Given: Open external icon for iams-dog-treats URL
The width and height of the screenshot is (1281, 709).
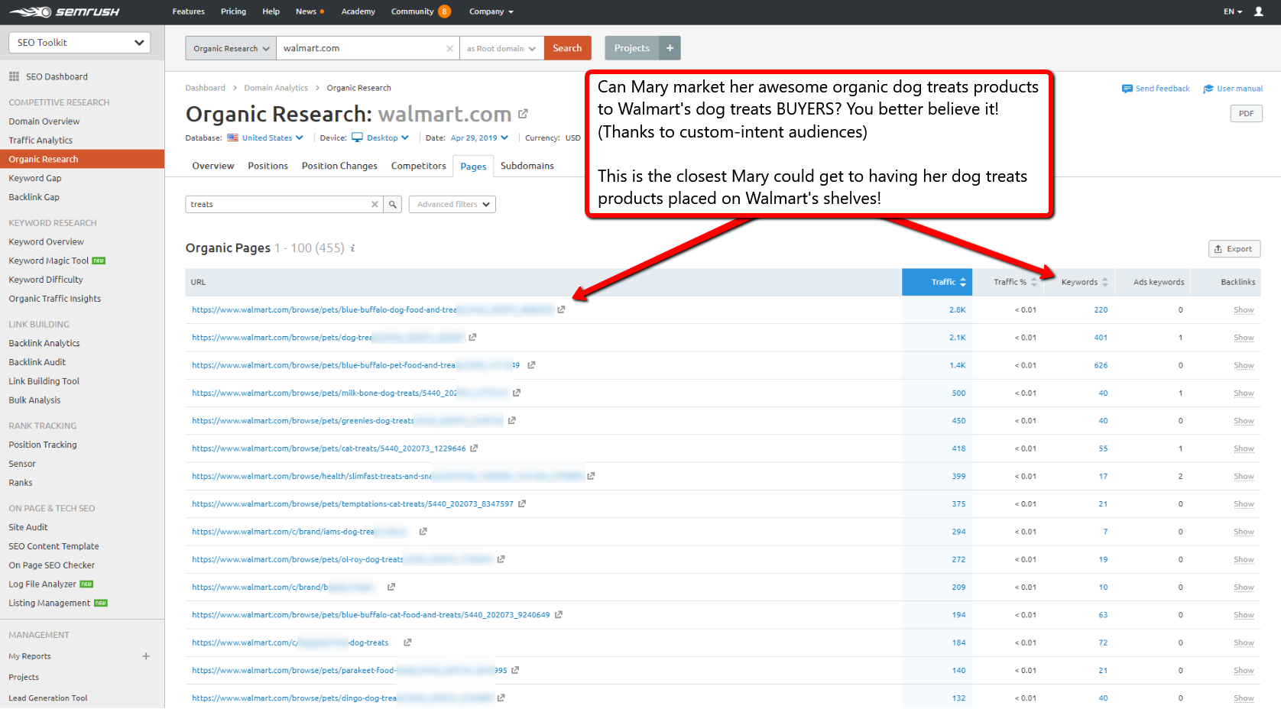Looking at the screenshot, I should 423,532.
